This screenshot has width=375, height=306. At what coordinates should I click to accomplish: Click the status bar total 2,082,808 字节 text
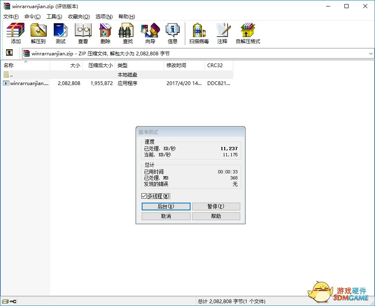tap(232, 302)
